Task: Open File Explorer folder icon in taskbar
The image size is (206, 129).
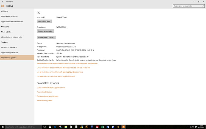Action: point(66,127)
